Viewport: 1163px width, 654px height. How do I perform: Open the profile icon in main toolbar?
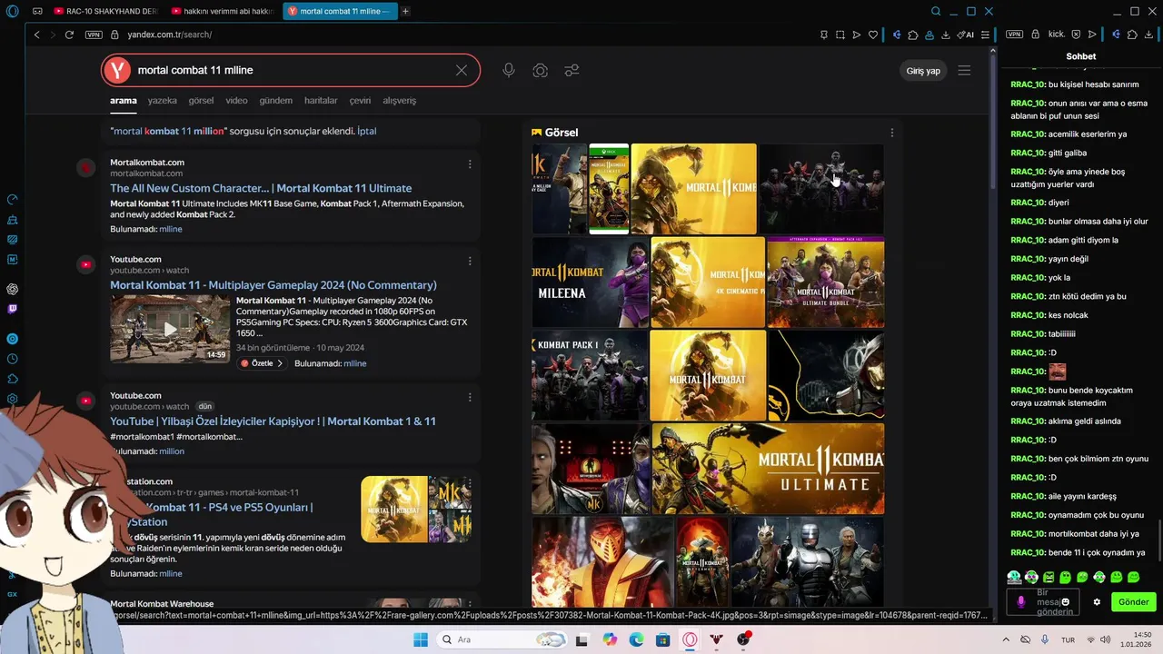tap(929, 35)
